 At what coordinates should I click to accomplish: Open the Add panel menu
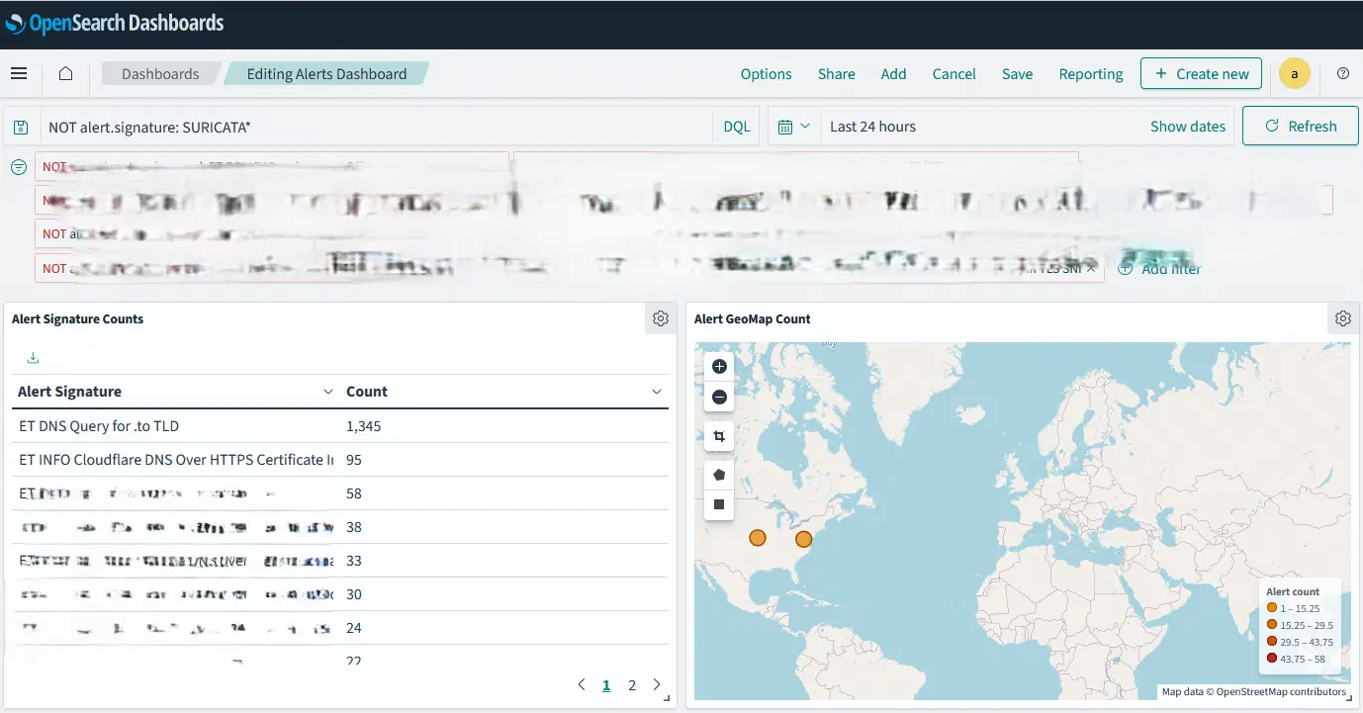(894, 74)
